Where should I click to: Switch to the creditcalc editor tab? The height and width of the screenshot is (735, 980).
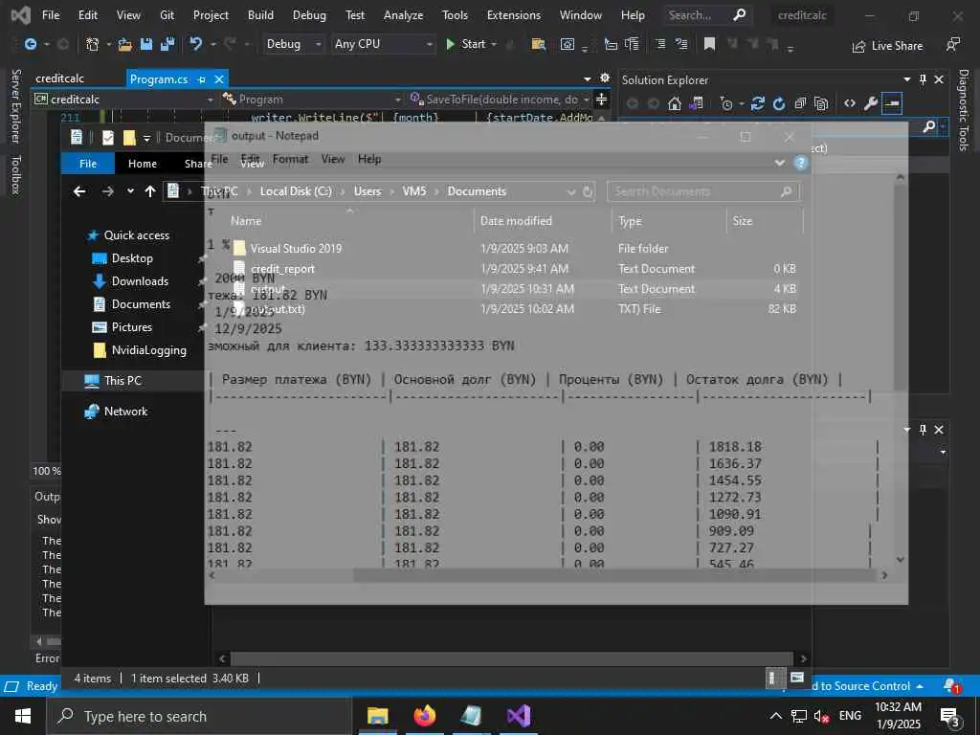59,78
